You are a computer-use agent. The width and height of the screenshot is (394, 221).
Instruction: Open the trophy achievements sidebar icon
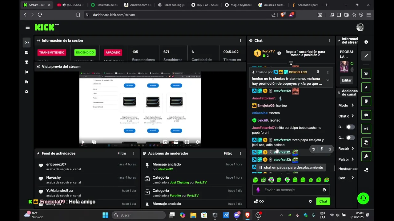click(x=26, y=62)
